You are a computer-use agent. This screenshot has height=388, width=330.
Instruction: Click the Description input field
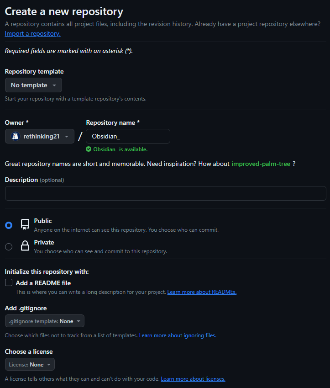[x=165, y=193]
